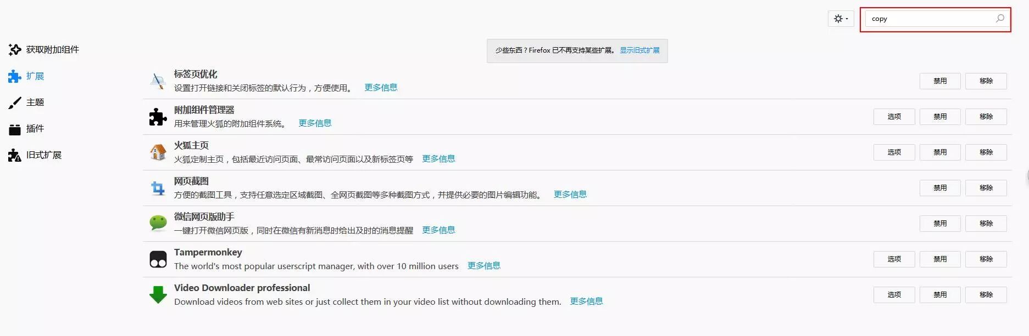Click the 获取附加组件 sparkle icon
1029x336 pixels.
[15, 50]
